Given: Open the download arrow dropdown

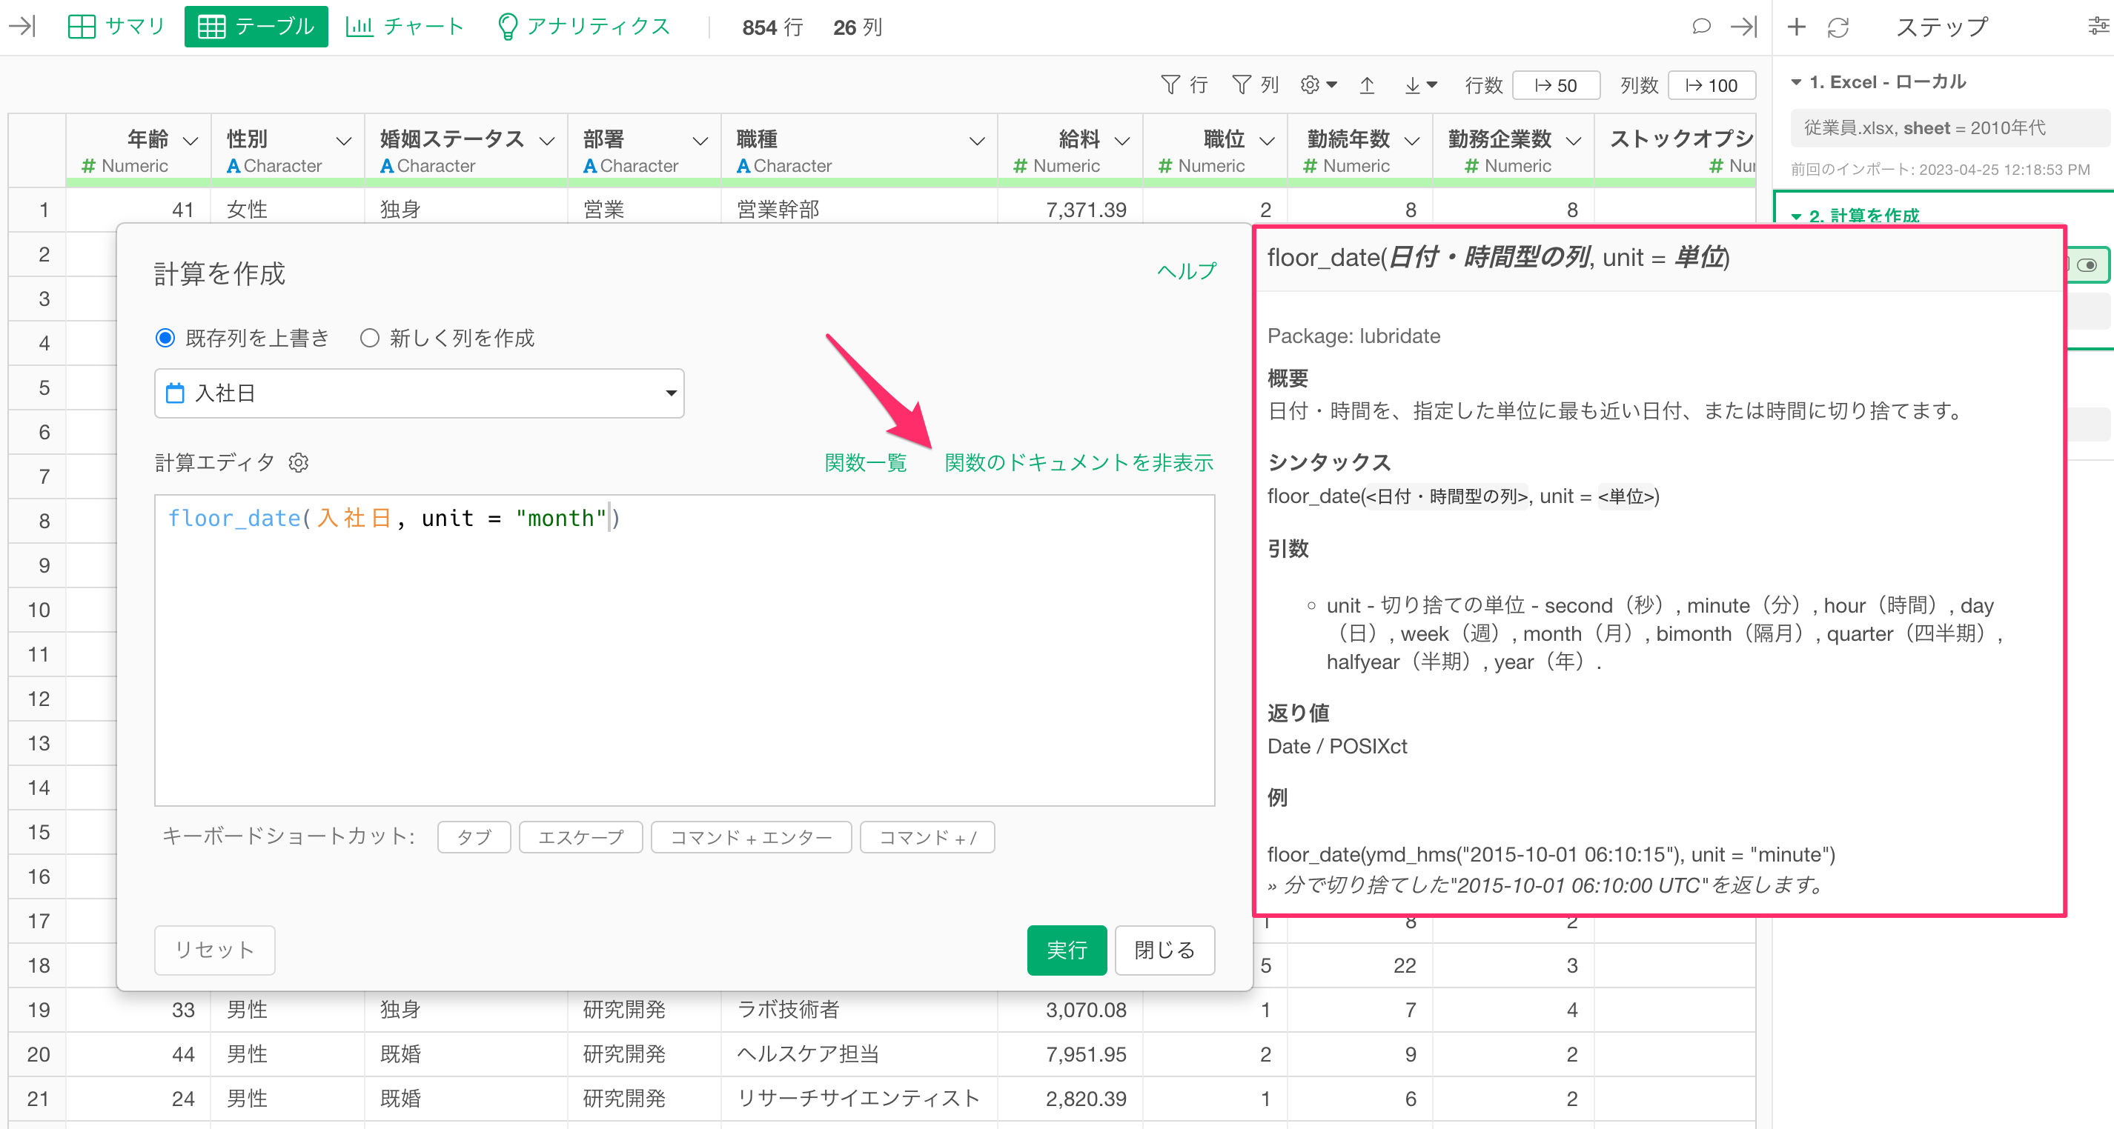Looking at the screenshot, I should click(x=1420, y=85).
